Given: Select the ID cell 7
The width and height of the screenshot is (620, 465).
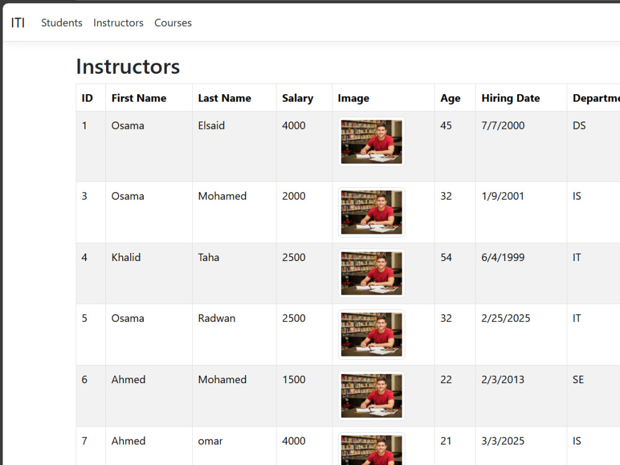Looking at the screenshot, I should [x=84, y=441].
